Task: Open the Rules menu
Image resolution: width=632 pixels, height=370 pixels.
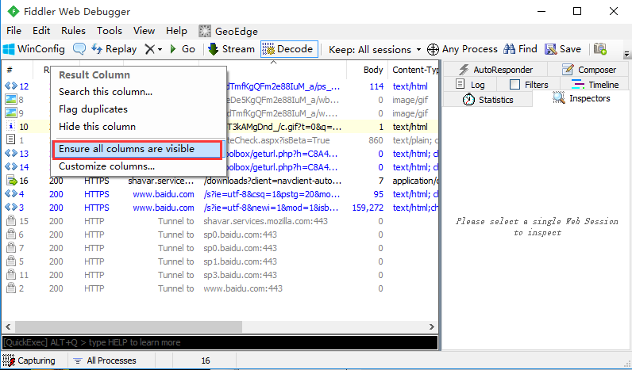Action: point(73,31)
